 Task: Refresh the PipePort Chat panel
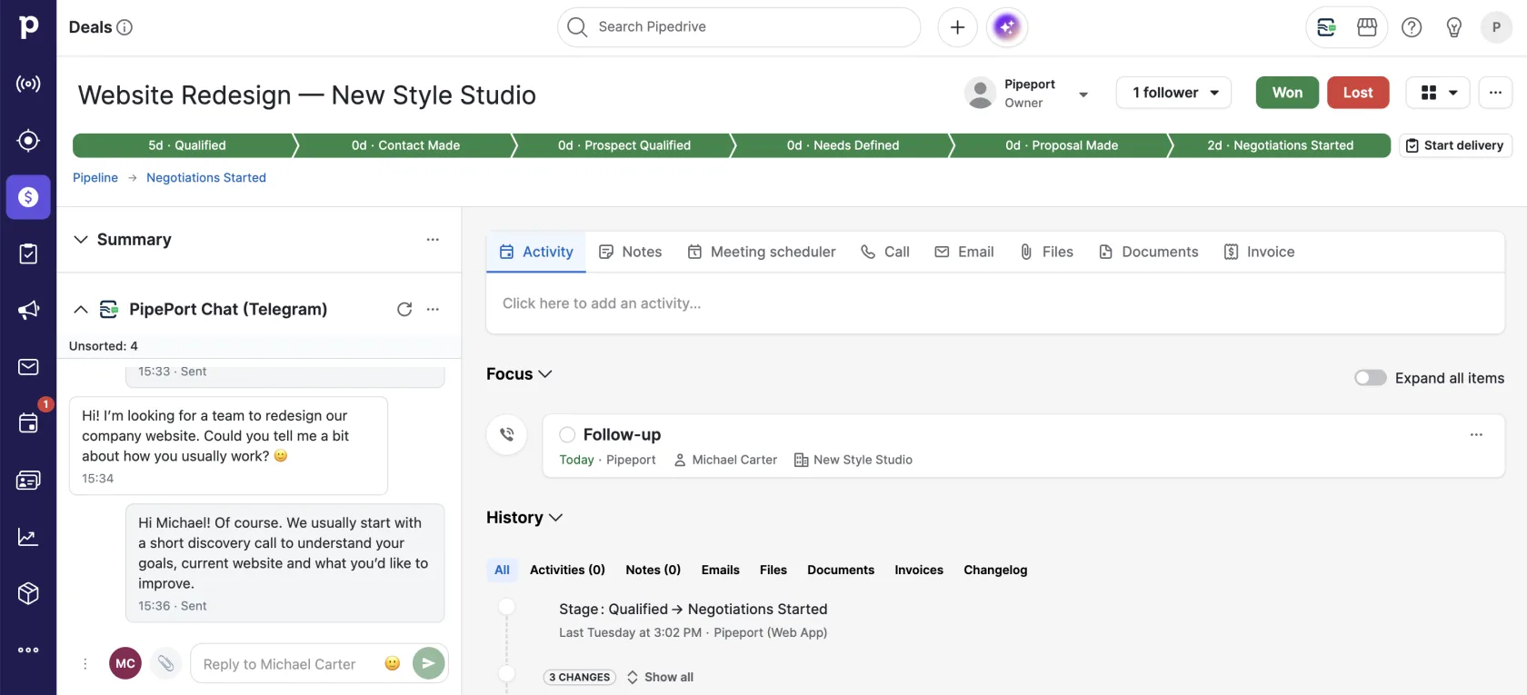(404, 310)
